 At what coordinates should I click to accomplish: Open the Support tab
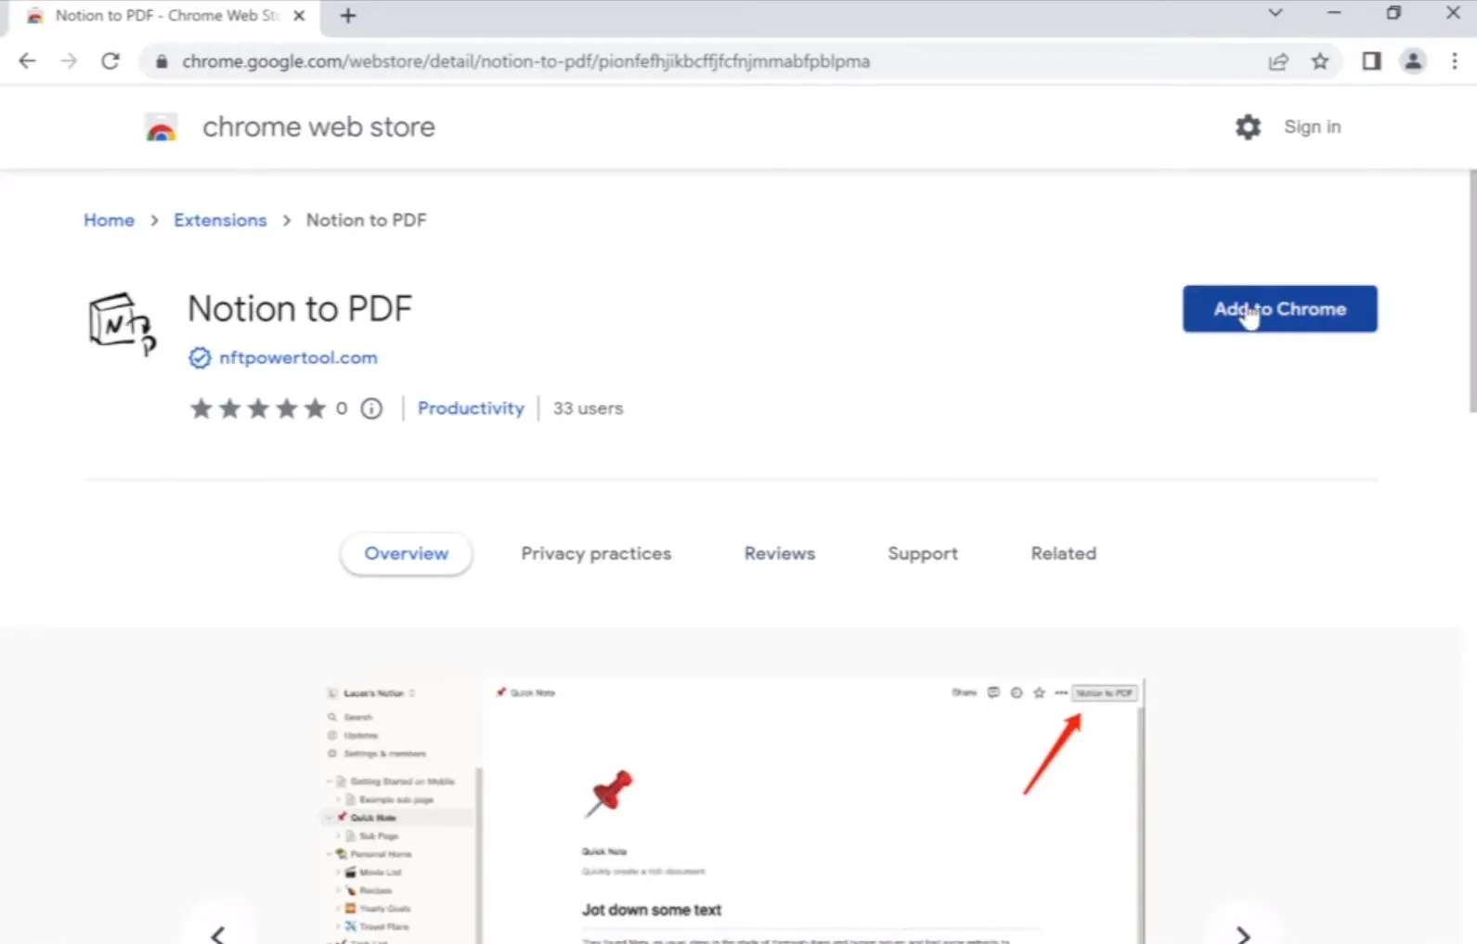click(x=923, y=553)
